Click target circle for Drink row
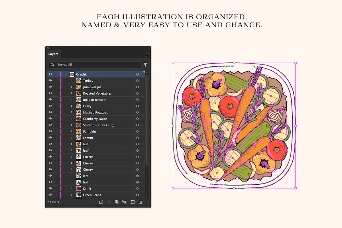342x228 pixels. coord(137,189)
